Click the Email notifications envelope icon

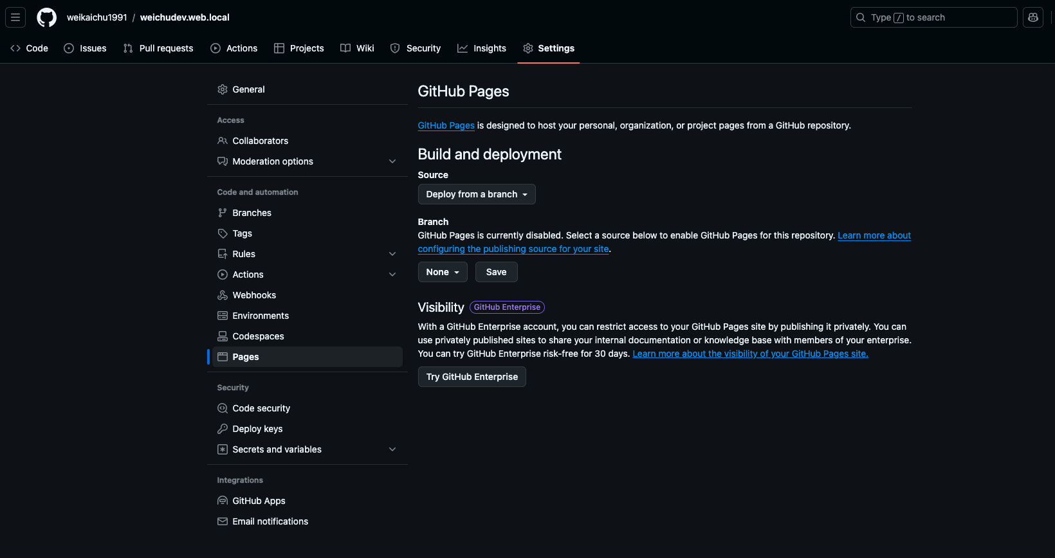click(x=223, y=521)
